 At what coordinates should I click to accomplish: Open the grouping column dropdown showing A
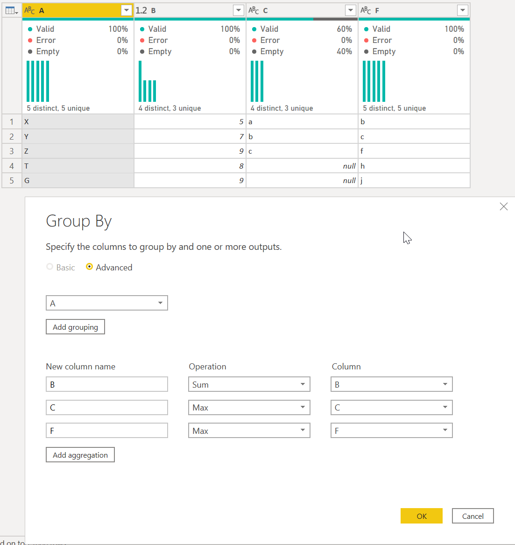coord(106,303)
